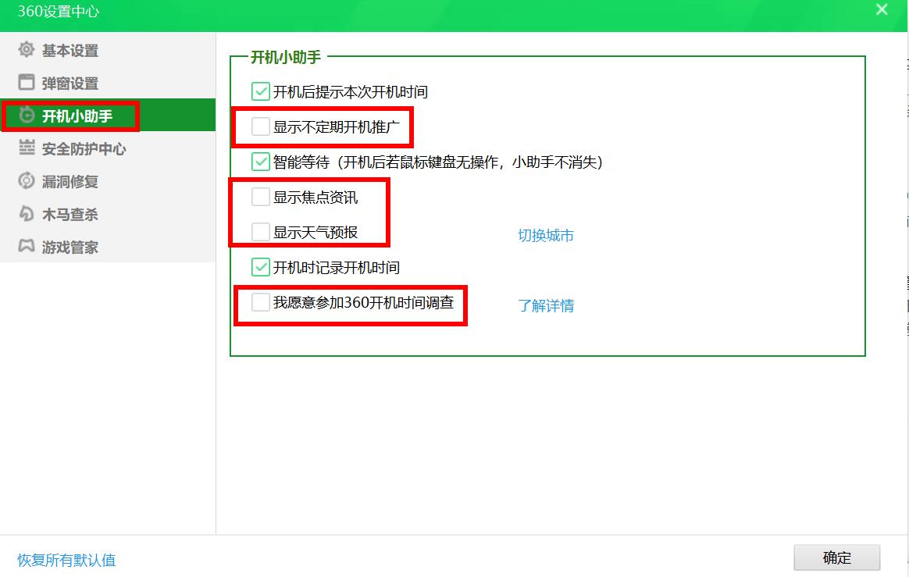Close the 360设置中心 window

(882, 9)
